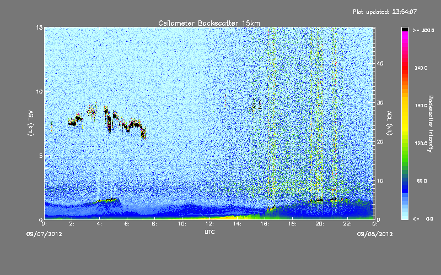441x275 pixels.
Task: Click the '12:' hour tick label
Action: coord(210,224)
